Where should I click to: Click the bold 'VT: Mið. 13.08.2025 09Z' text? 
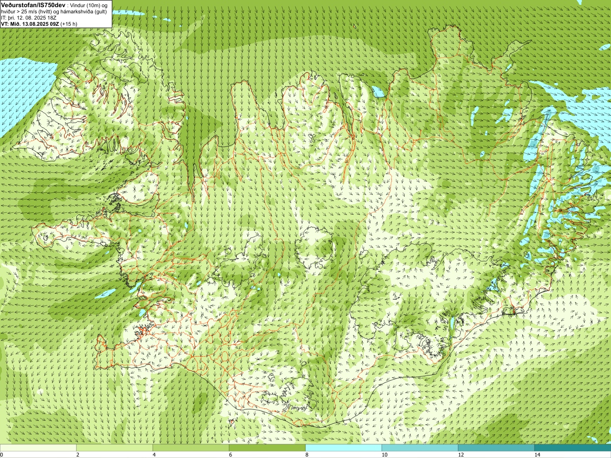coord(30,23)
